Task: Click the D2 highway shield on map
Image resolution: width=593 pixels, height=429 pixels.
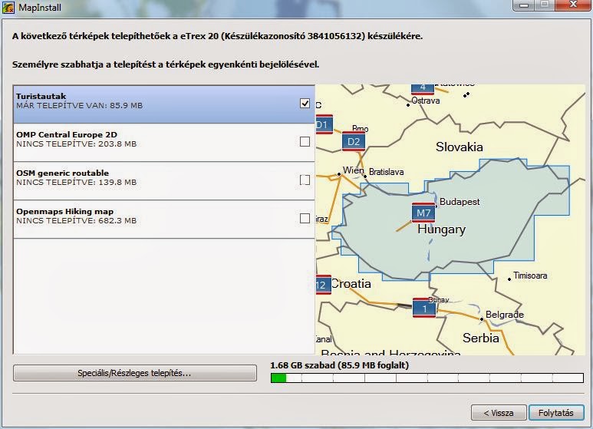Action: (354, 141)
